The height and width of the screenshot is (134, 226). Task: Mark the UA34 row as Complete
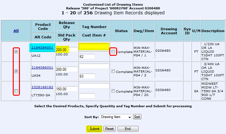click(x=113, y=72)
